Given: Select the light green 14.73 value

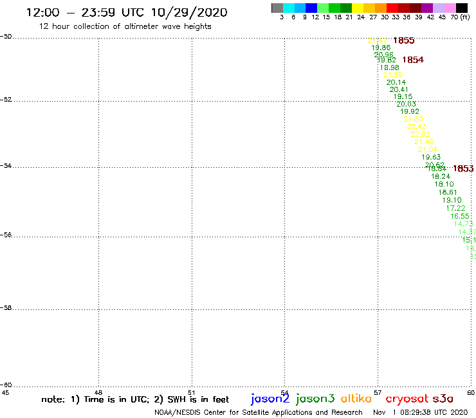Looking at the screenshot, I should coord(464,224).
